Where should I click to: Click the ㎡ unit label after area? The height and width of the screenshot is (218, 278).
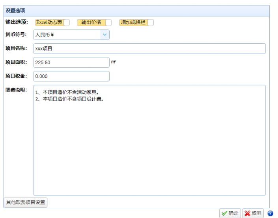(114, 62)
